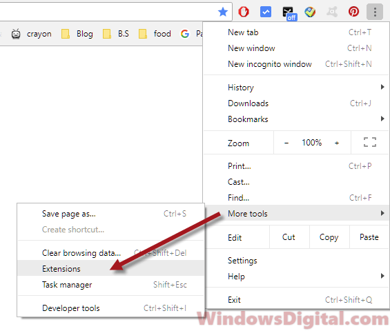Click the 100% zoom level value
The height and width of the screenshot is (331, 390).
[311, 143]
